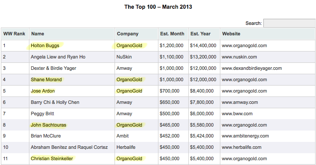This screenshot has width=316, height=165.
Task: Click the Christian Steinkeller name cell
Action: (x=52, y=158)
